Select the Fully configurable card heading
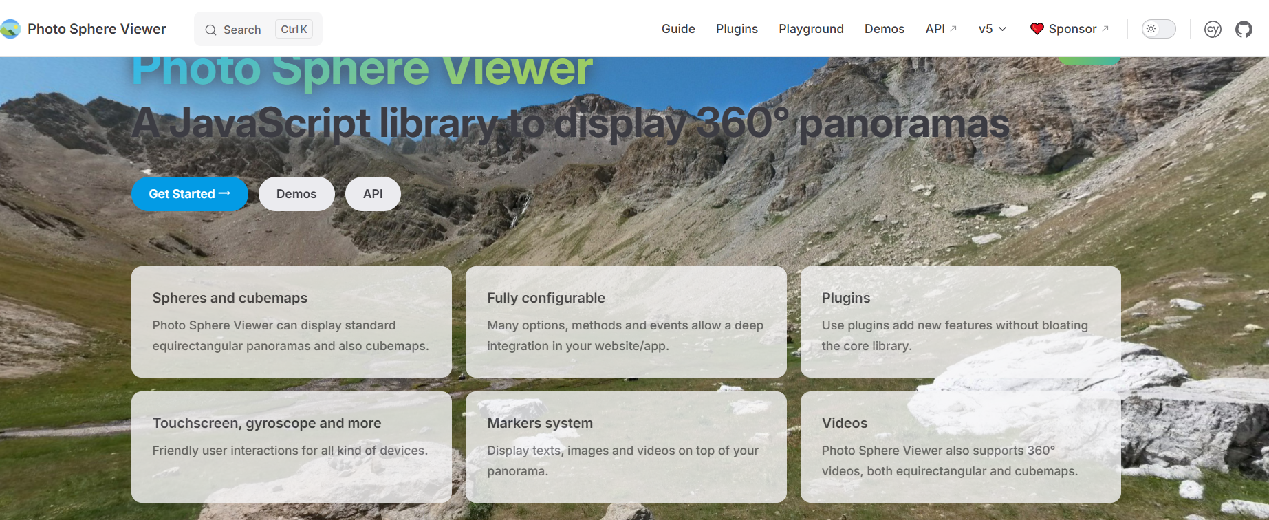This screenshot has width=1269, height=520. click(546, 298)
